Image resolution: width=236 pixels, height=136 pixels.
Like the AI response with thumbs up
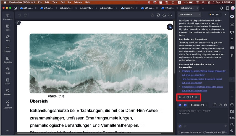pos(180,97)
